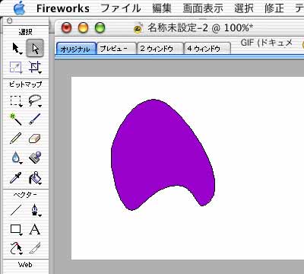Pick the Brush tool

click(x=35, y=119)
